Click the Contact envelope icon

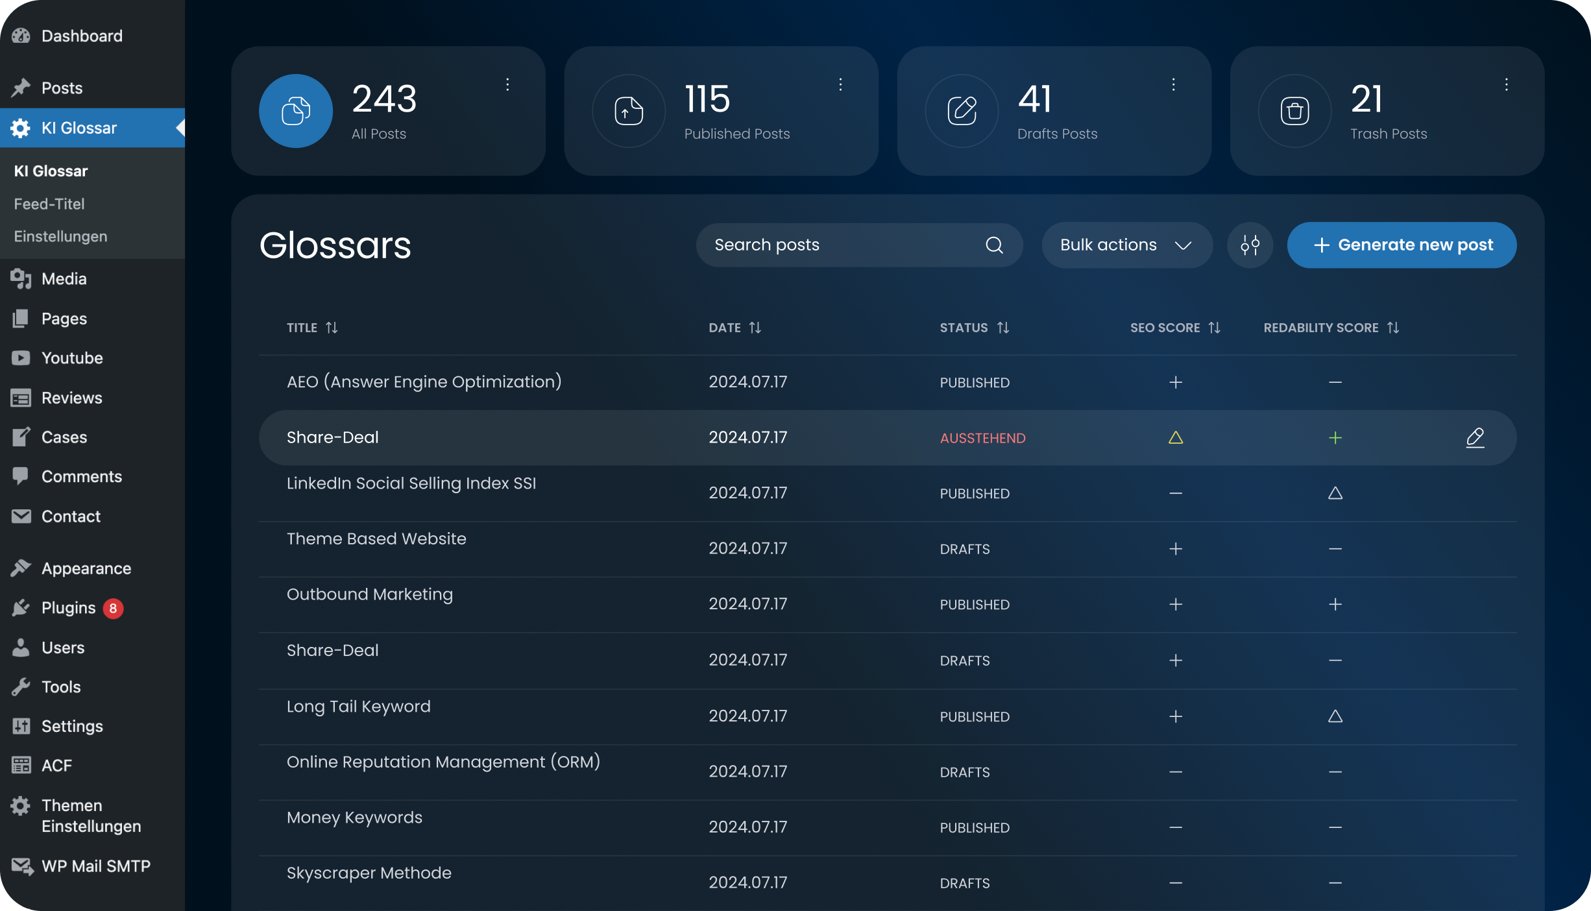[21, 516]
